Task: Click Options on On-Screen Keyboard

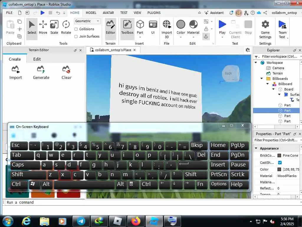Action: tap(219, 184)
